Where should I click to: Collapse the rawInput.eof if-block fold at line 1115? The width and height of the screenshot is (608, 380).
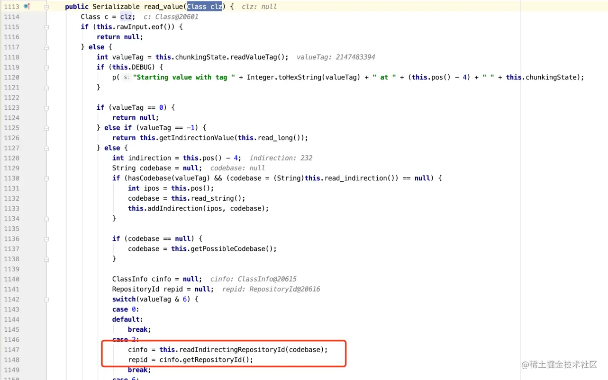click(46, 27)
